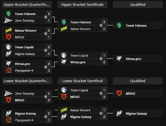The width and height of the screenshot is (166, 126).
Task: Click Virtus.pro logo in the Qualified column
Action: tap(119, 59)
